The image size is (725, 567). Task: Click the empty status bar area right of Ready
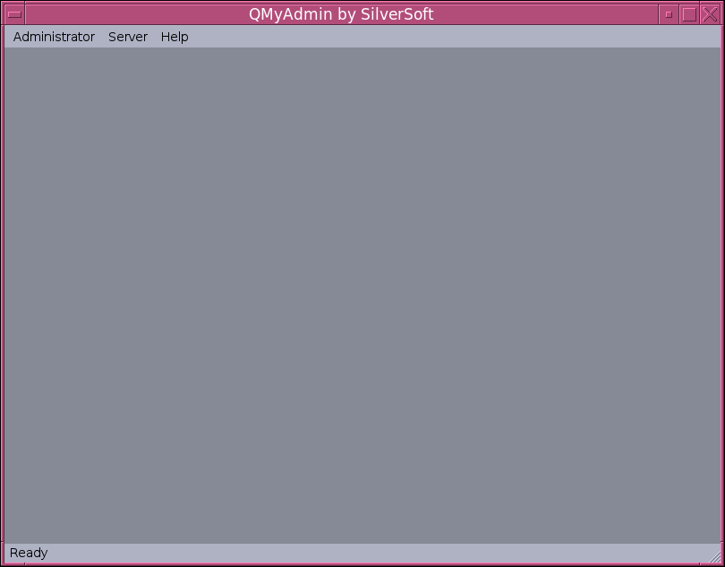(x=358, y=553)
